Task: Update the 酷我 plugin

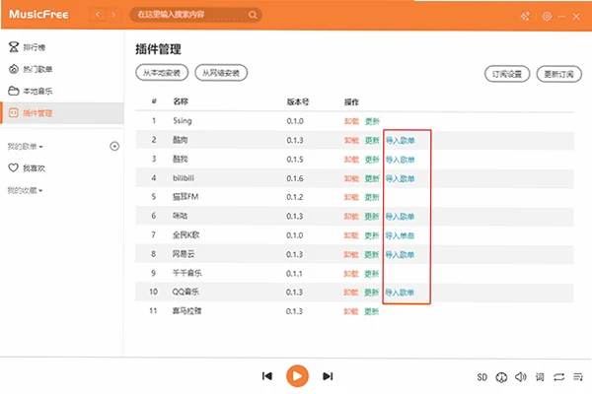Action: click(x=372, y=160)
